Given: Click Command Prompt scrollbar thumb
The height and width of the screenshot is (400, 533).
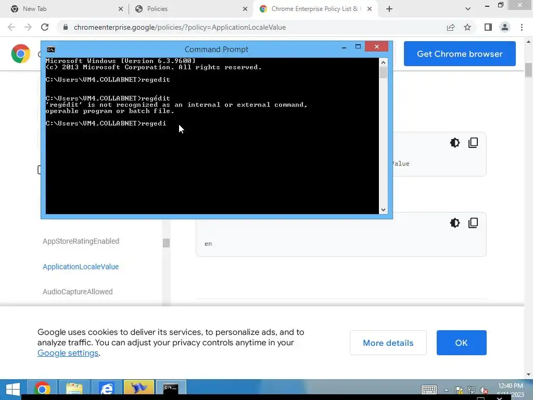Looking at the screenshot, I should [384, 72].
